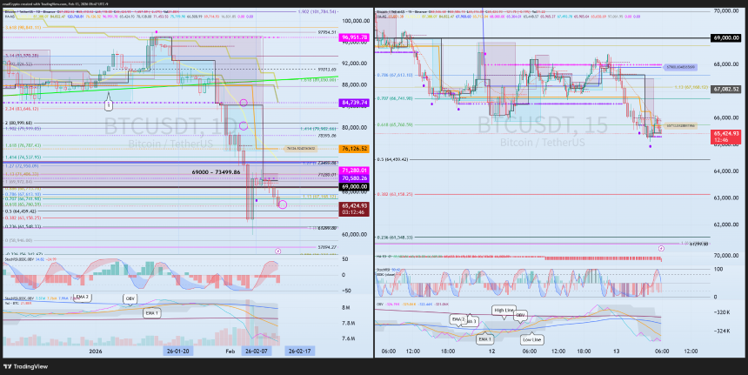Click the 2026 label on the 1D time axis
748x375 pixels.
tap(96, 352)
